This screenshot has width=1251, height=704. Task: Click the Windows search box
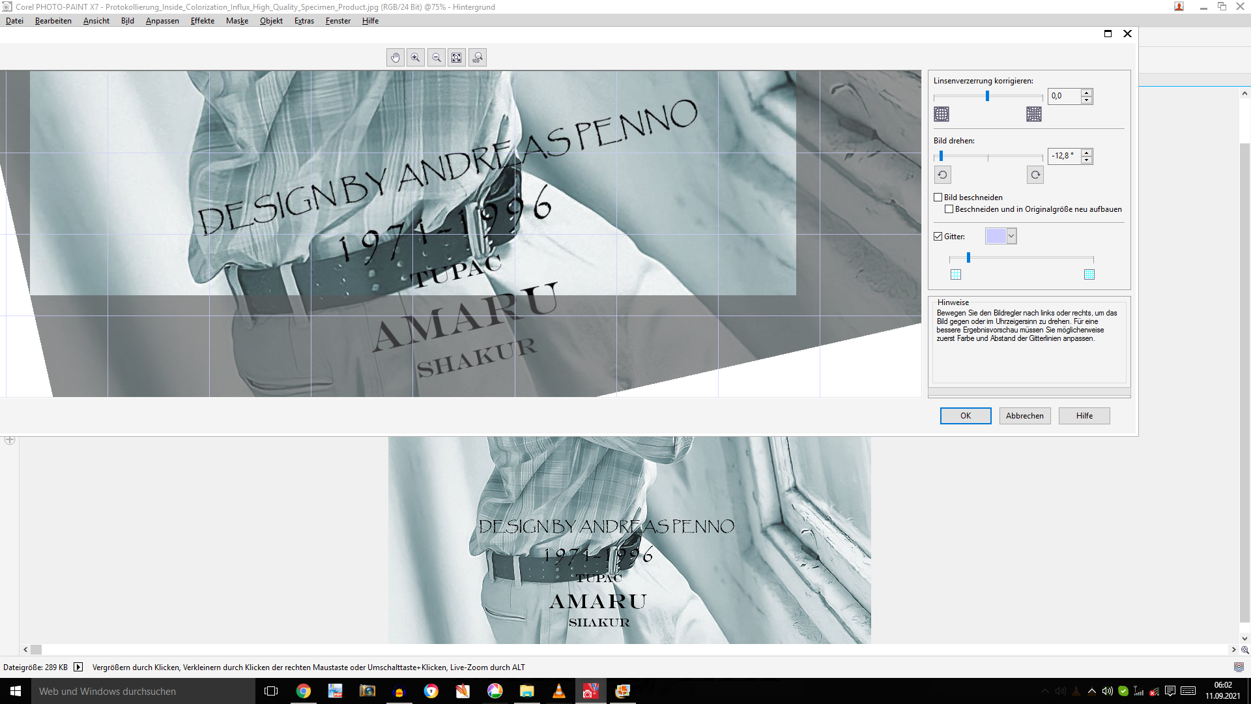tap(143, 691)
